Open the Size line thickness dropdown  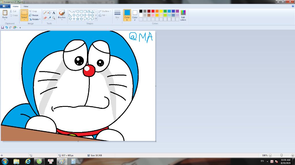pos(117,15)
